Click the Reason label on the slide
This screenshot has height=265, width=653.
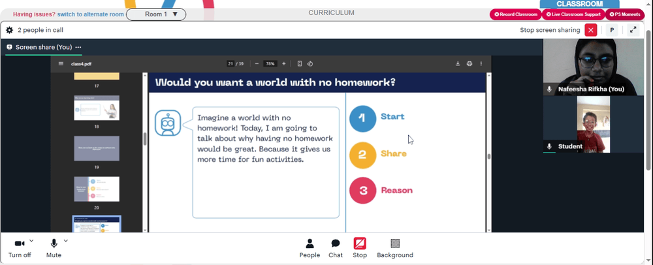(x=397, y=190)
